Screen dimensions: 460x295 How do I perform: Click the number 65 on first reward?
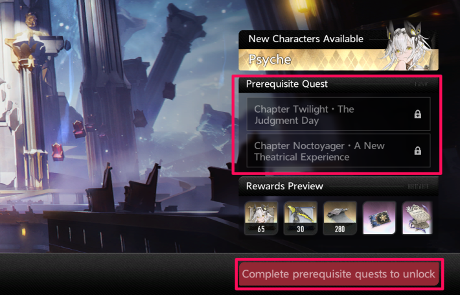(x=261, y=229)
